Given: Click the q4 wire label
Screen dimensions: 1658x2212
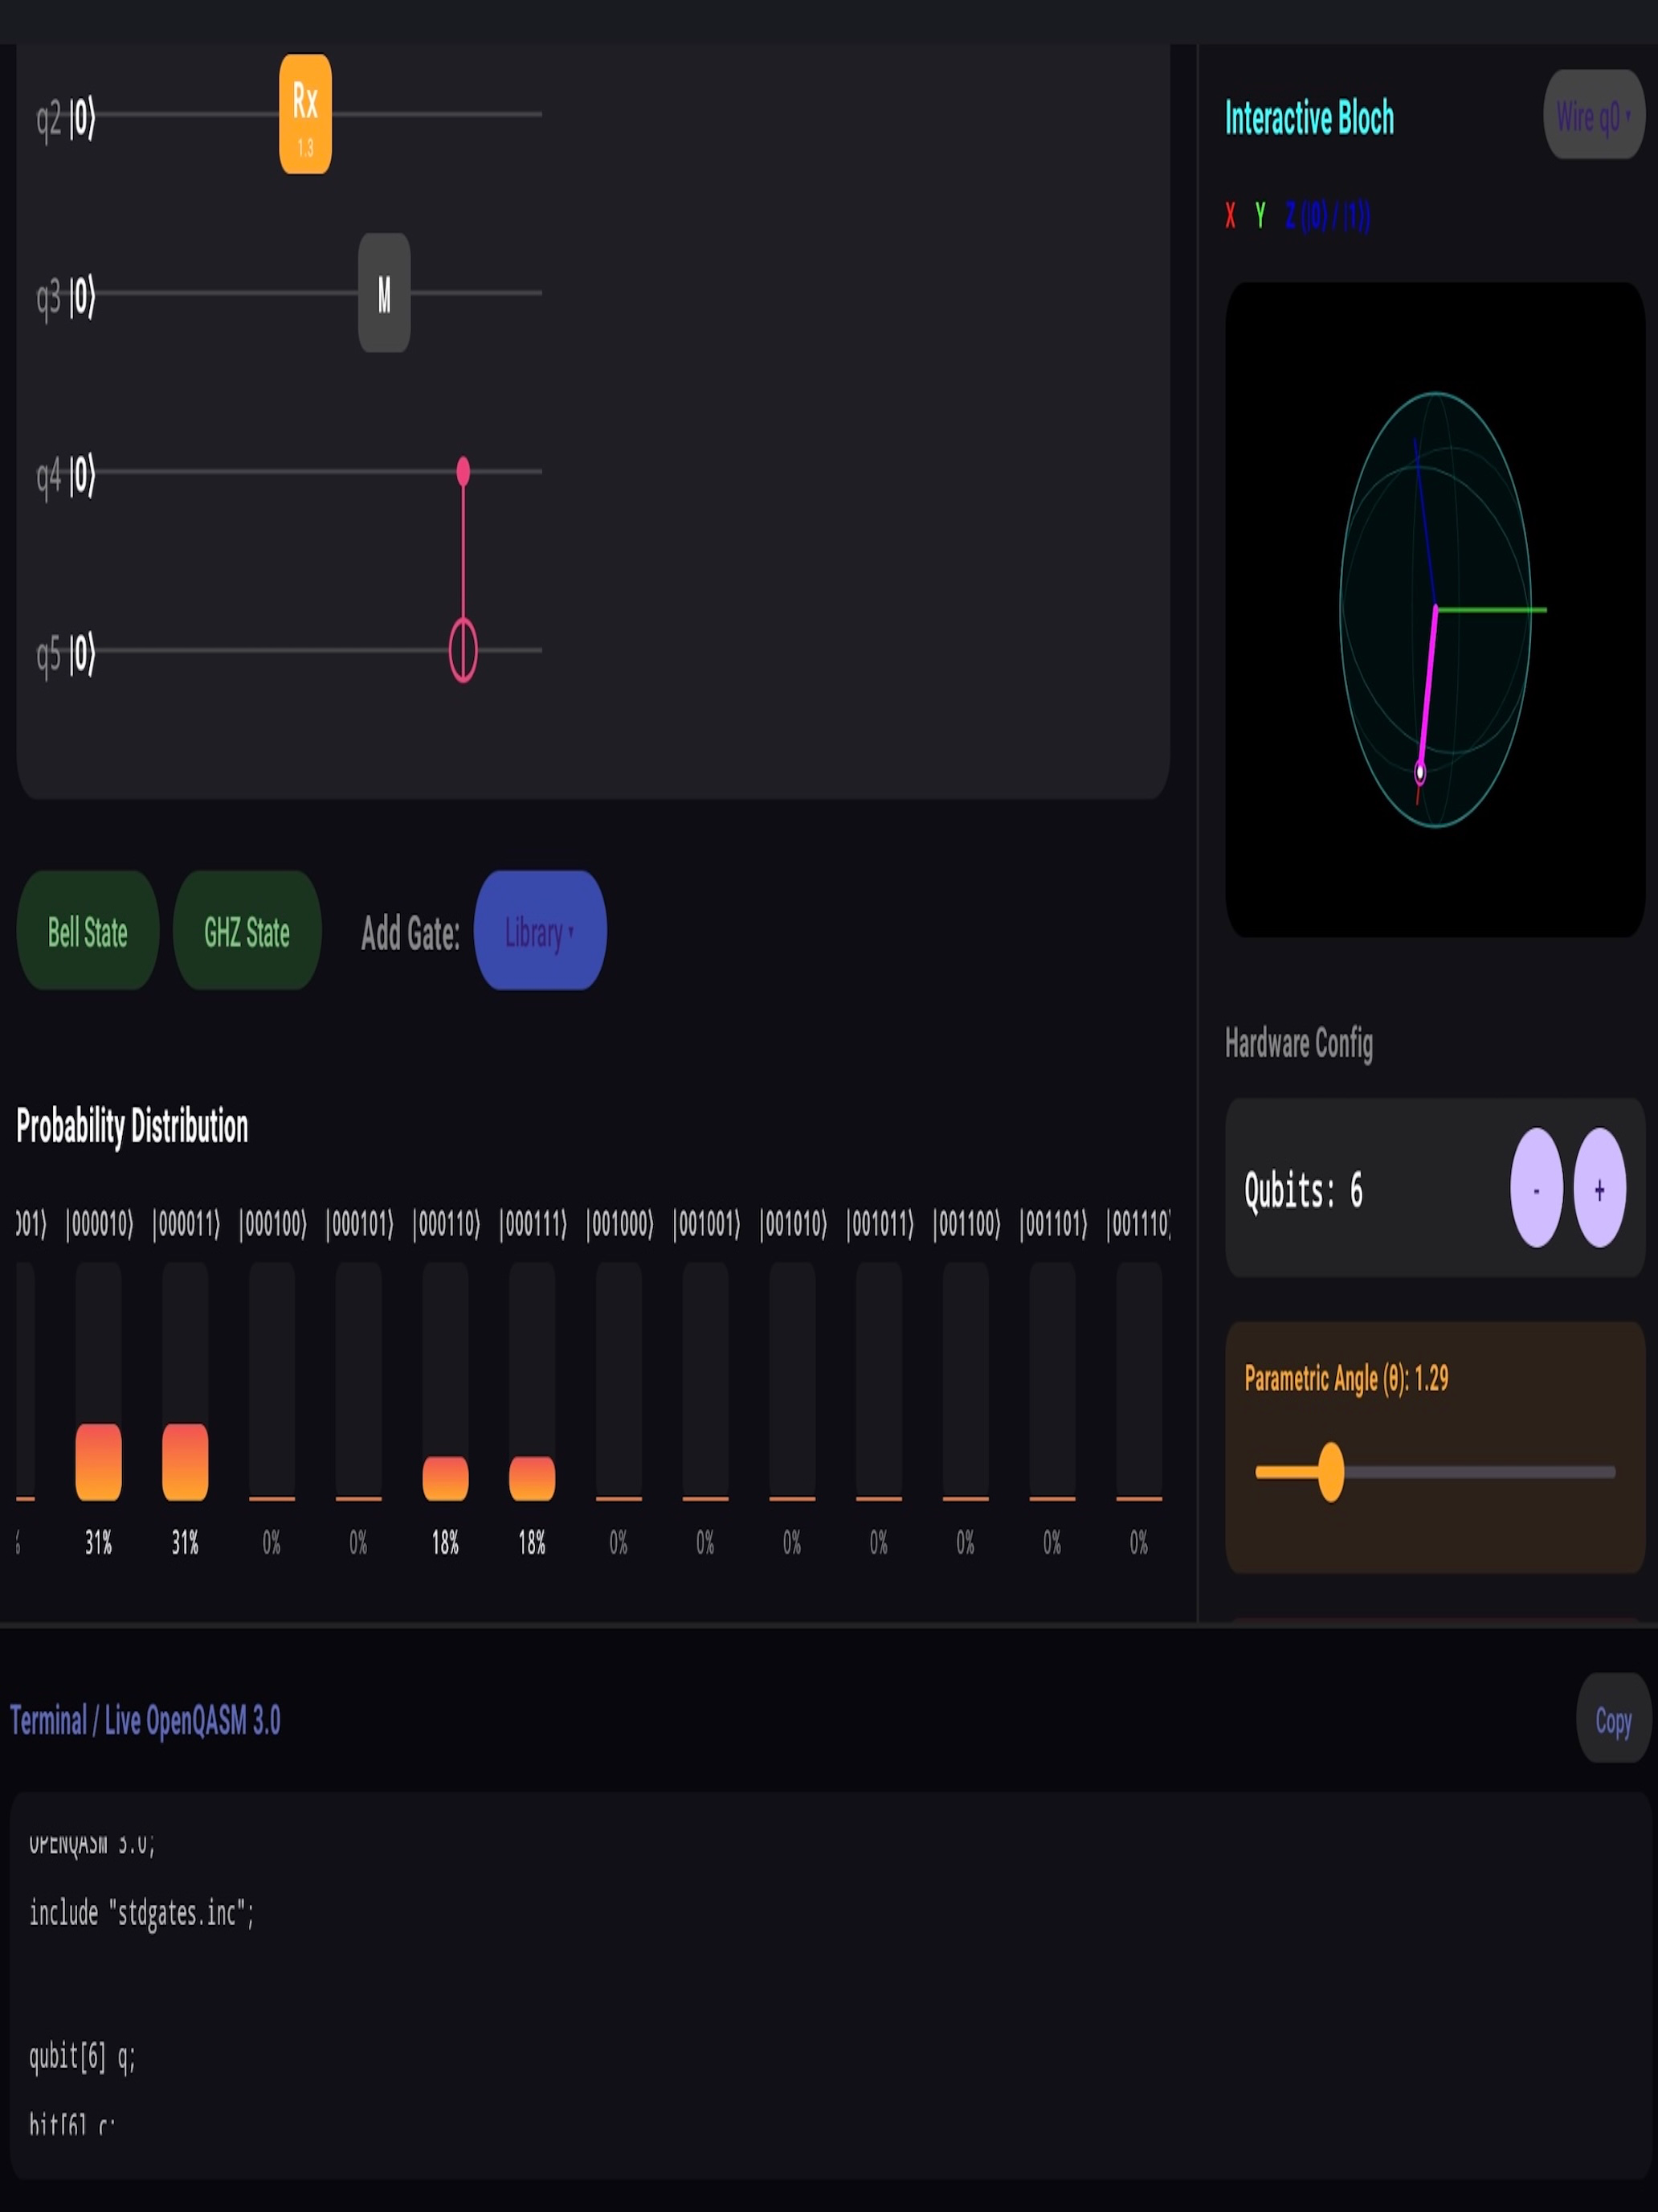Looking at the screenshot, I should [66, 475].
